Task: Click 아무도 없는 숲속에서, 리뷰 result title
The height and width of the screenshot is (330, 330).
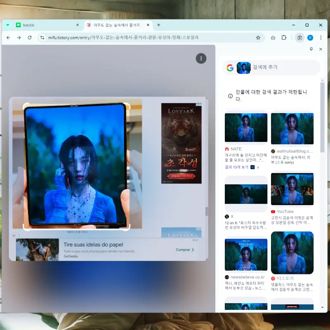Action: (x=290, y=160)
